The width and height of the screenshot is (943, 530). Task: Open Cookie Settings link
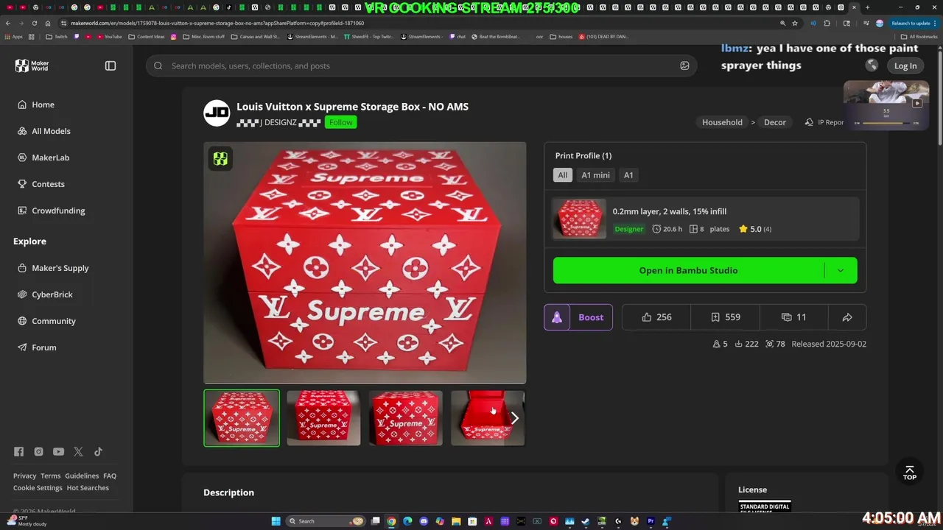pyautogui.click(x=38, y=488)
